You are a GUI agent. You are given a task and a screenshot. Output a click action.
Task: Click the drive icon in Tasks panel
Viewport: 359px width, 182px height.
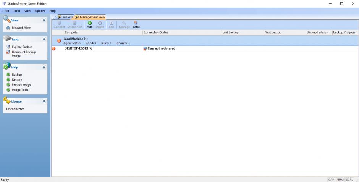click(7, 38)
